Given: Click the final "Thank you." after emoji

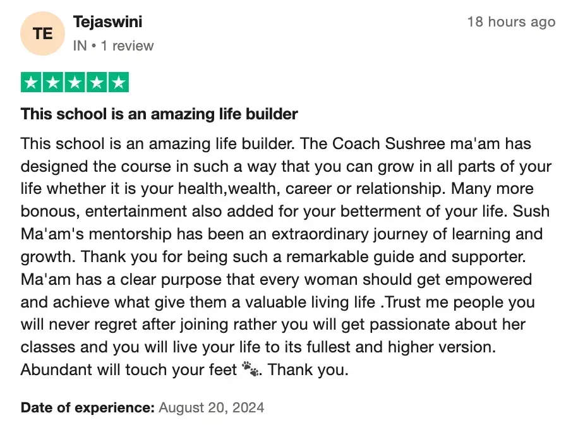Looking at the screenshot, I should click(x=308, y=369).
